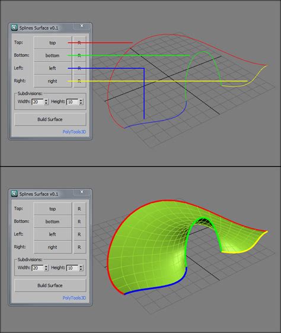Close the upper Splines Surface dialog
This screenshot has height=333, width=281.
coord(82,26)
